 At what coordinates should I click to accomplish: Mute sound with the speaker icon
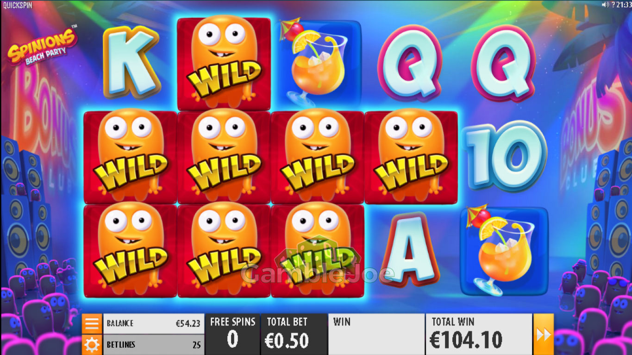(x=604, y=4)
